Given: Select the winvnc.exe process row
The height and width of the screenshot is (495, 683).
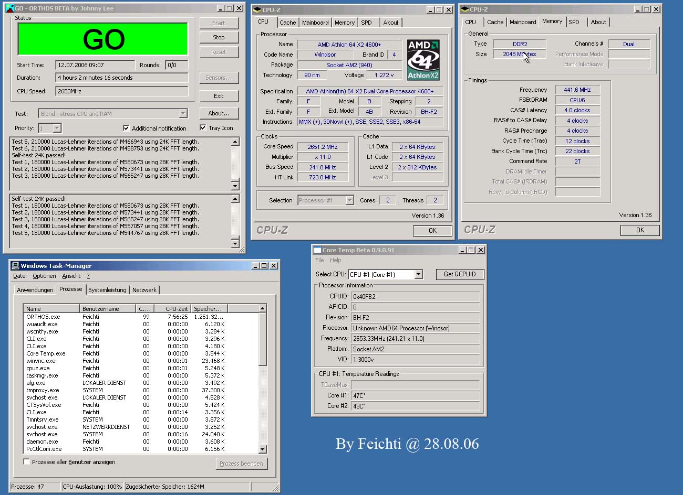Looking at the screenshot, I should coord(141,361).
